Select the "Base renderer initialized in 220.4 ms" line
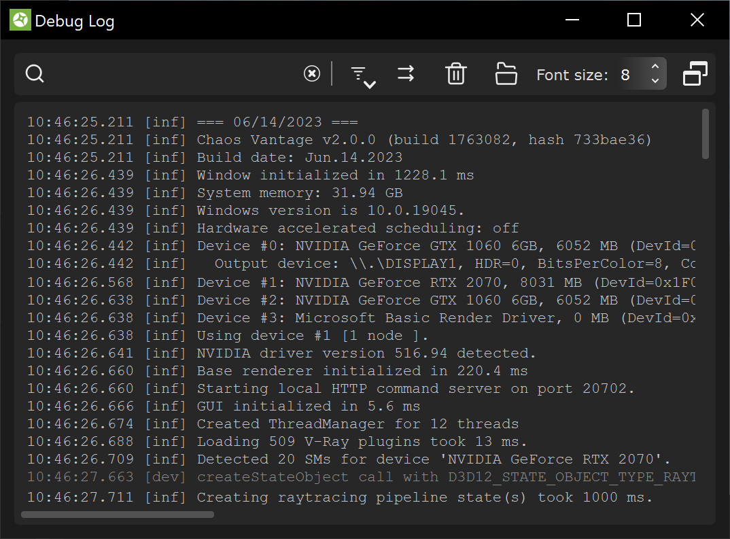The image size is (730, 539). tap(277, 371)
